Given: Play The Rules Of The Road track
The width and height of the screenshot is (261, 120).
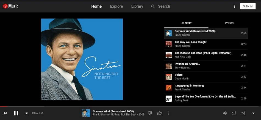Looking at the screenshot, I should click(206, 55).
